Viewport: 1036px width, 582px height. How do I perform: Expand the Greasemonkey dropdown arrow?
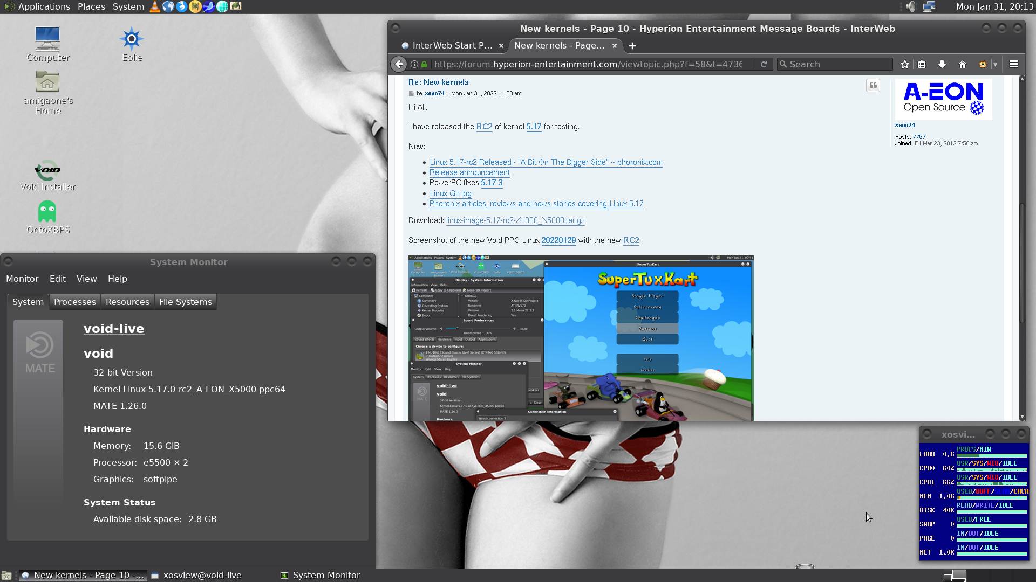tap(995, 64)
